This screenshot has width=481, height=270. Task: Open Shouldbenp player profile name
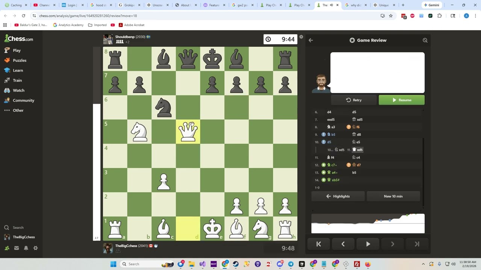(125, 37)
